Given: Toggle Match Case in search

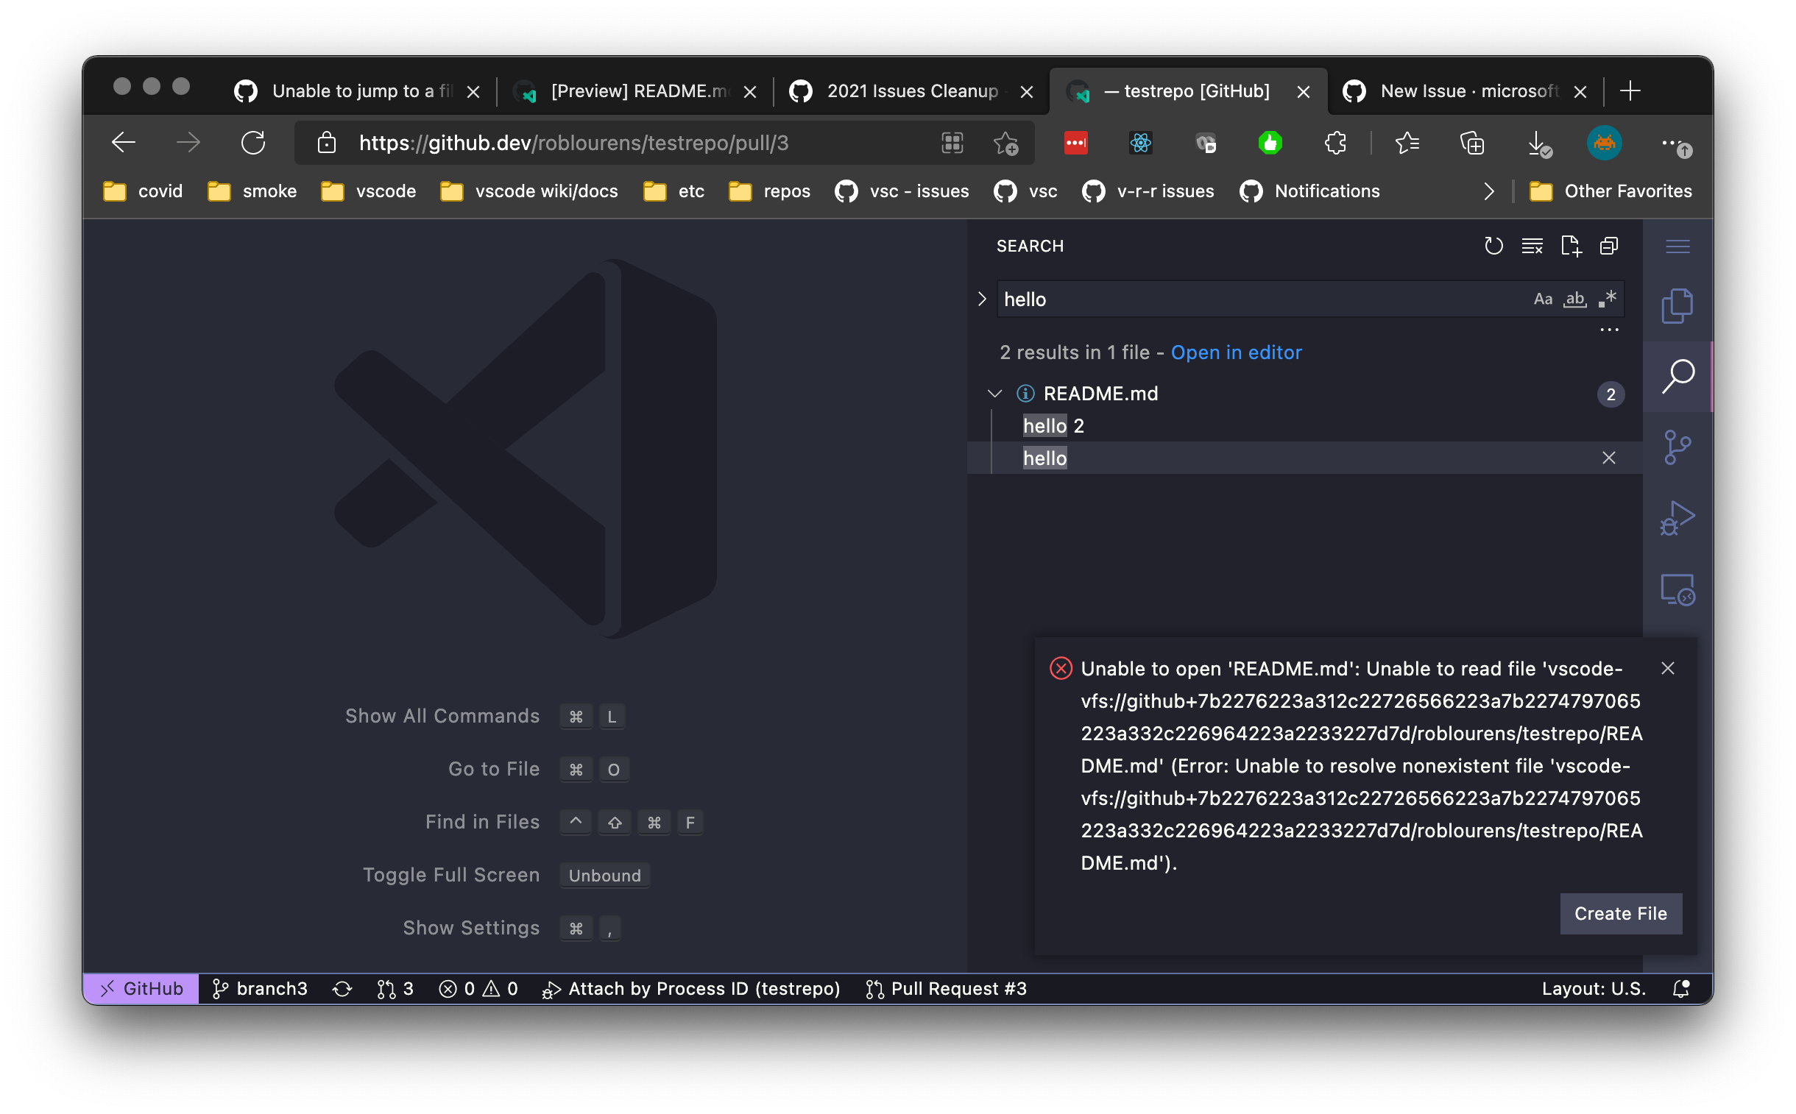Looking at the screenshot, I should 1542,299.
